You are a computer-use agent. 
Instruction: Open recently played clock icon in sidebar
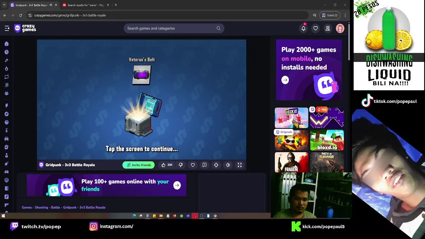click(6, 52)
